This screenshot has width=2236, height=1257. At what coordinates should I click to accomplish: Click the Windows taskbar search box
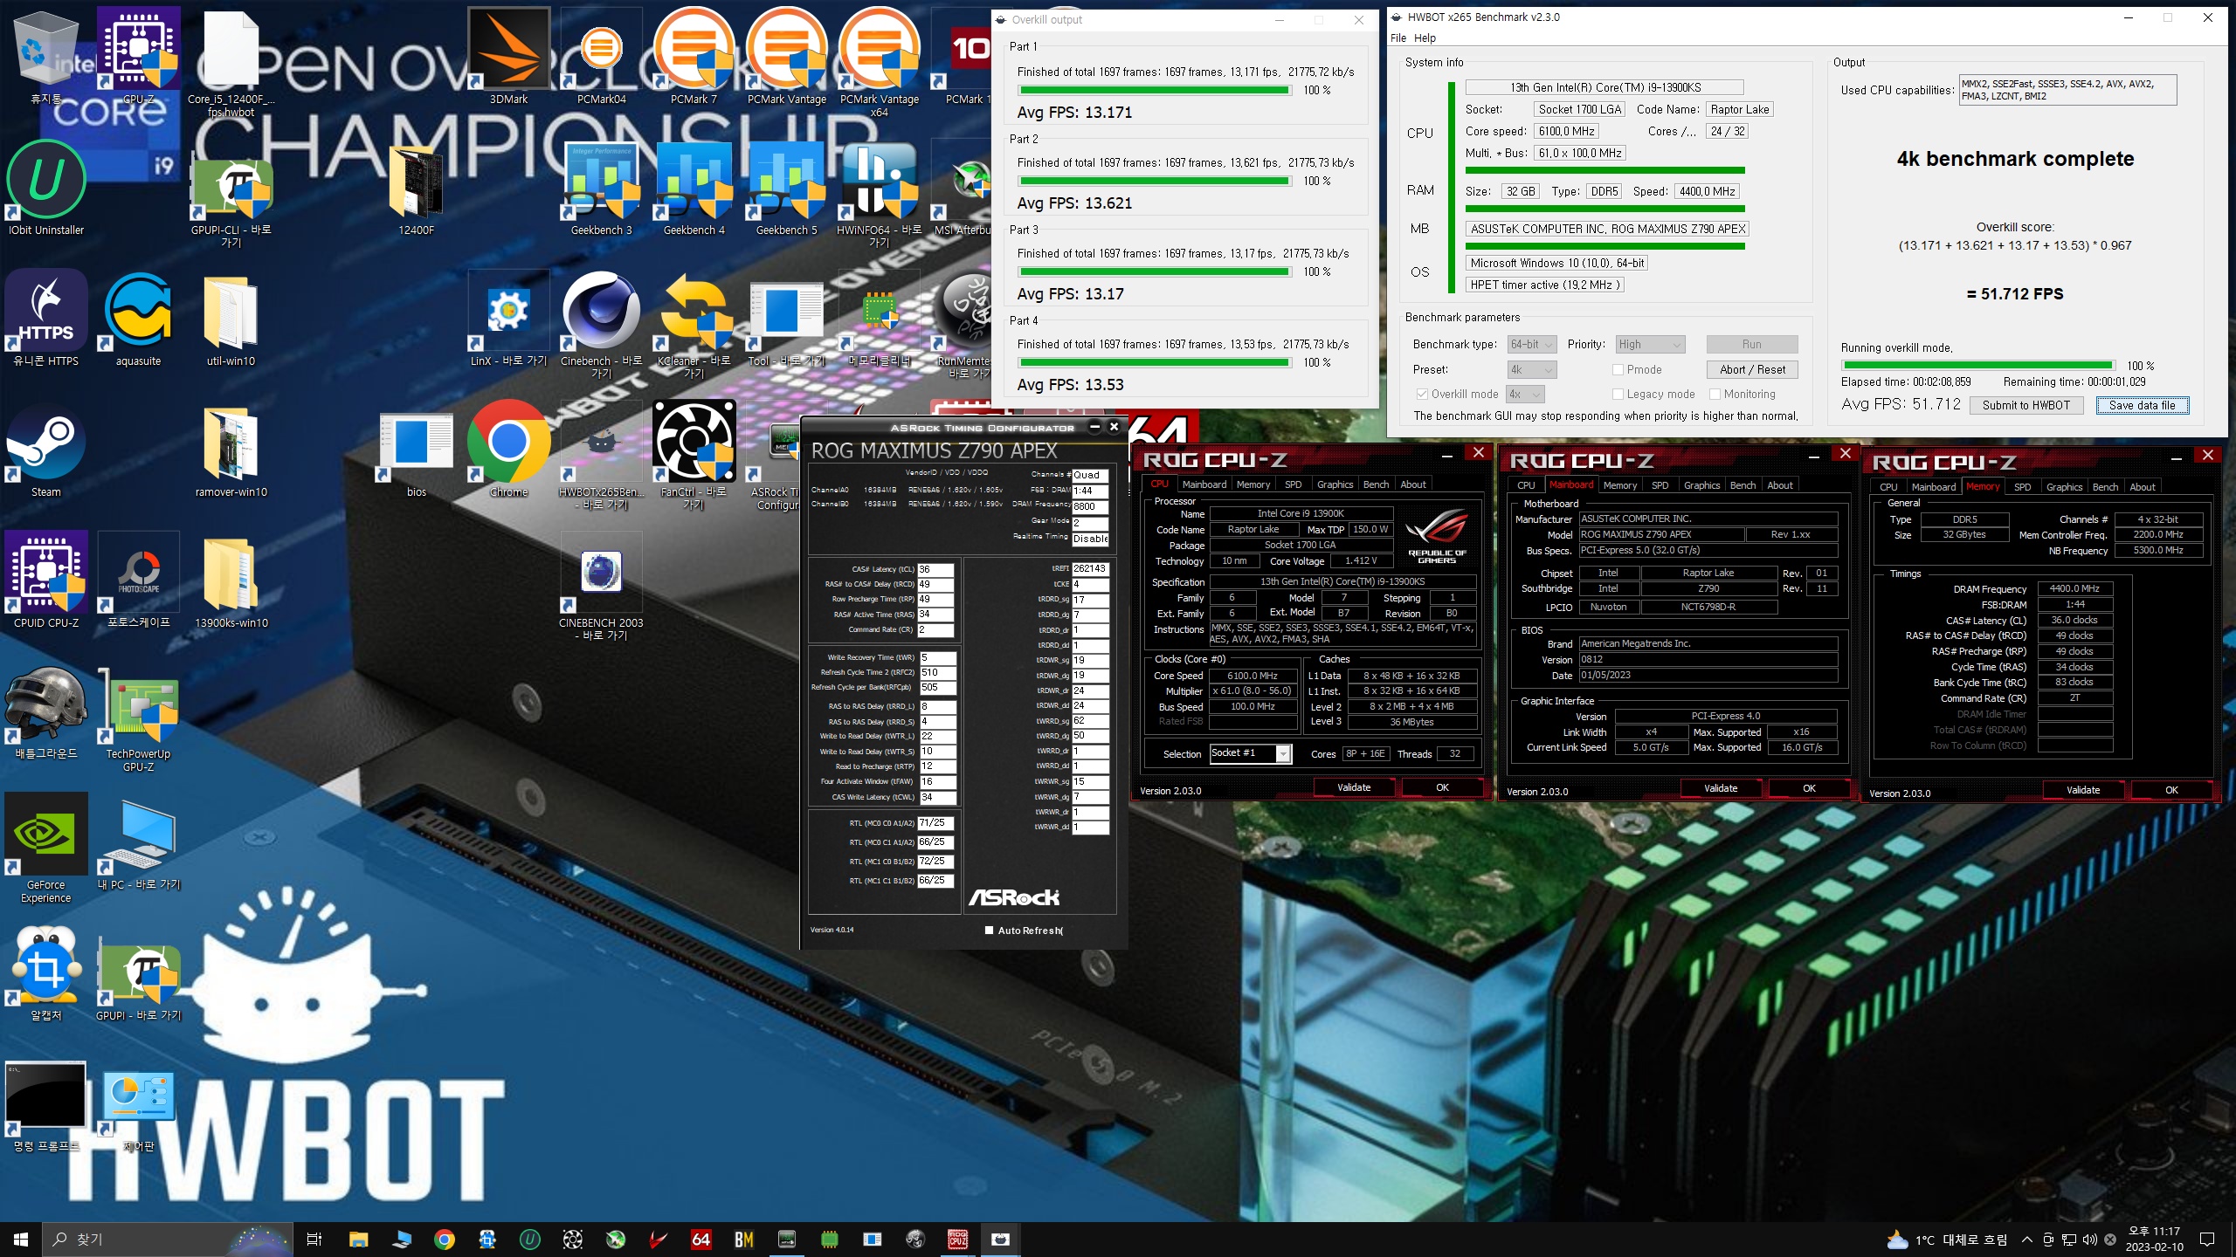166,1240
